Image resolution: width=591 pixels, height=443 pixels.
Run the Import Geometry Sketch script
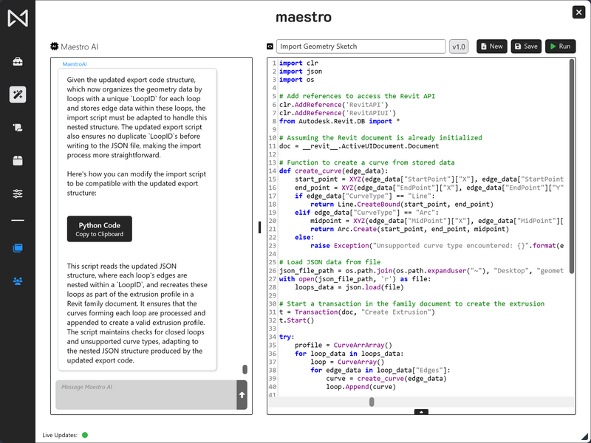pos(560,47)
